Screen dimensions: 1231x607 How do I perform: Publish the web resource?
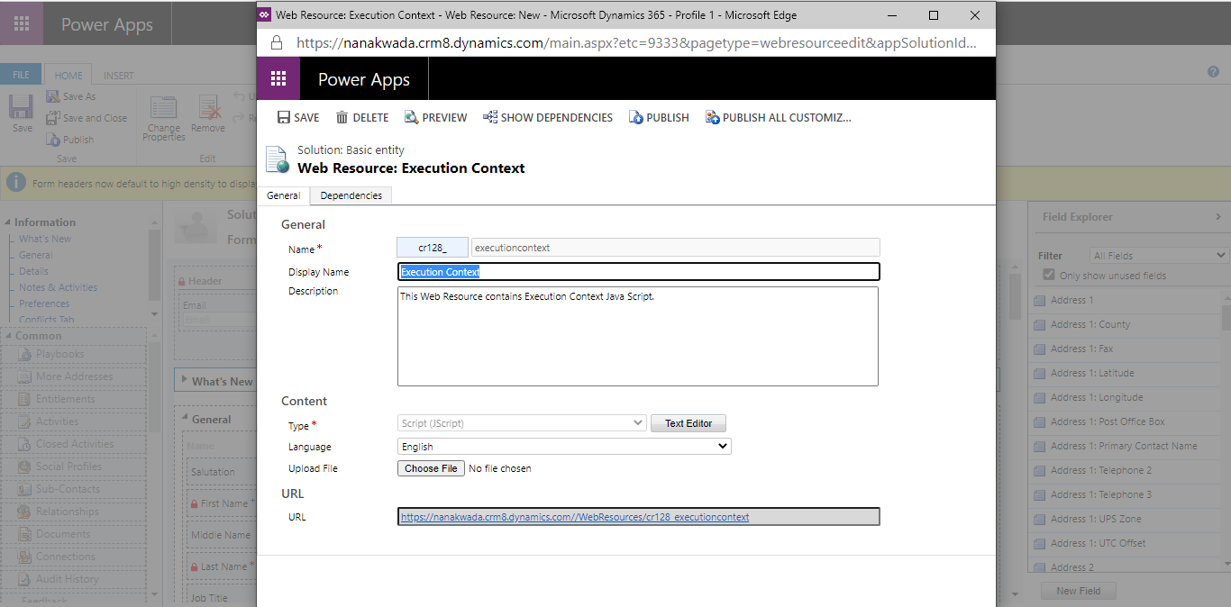coord(659,117)
